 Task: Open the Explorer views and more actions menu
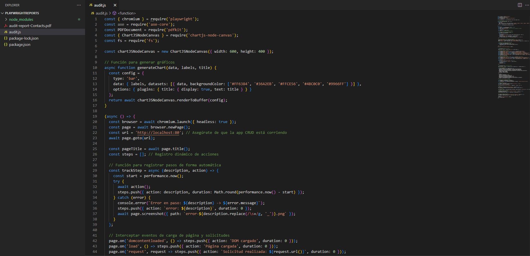click(79, 5)
